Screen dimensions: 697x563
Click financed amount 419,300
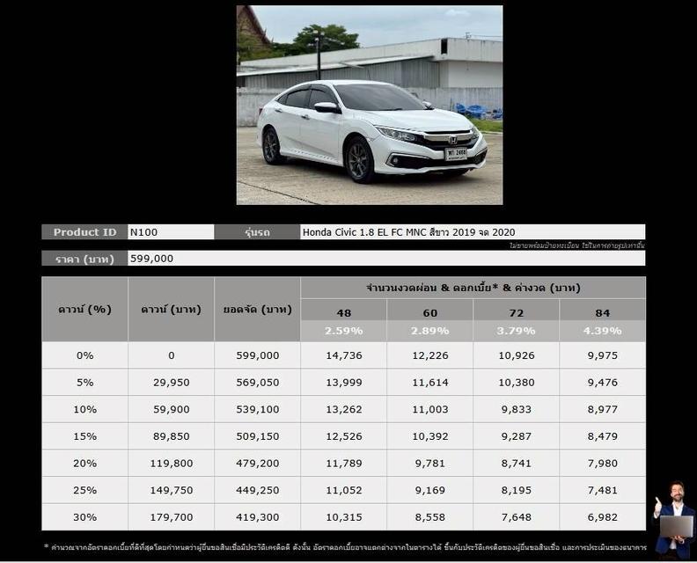(x=257, y=517)
